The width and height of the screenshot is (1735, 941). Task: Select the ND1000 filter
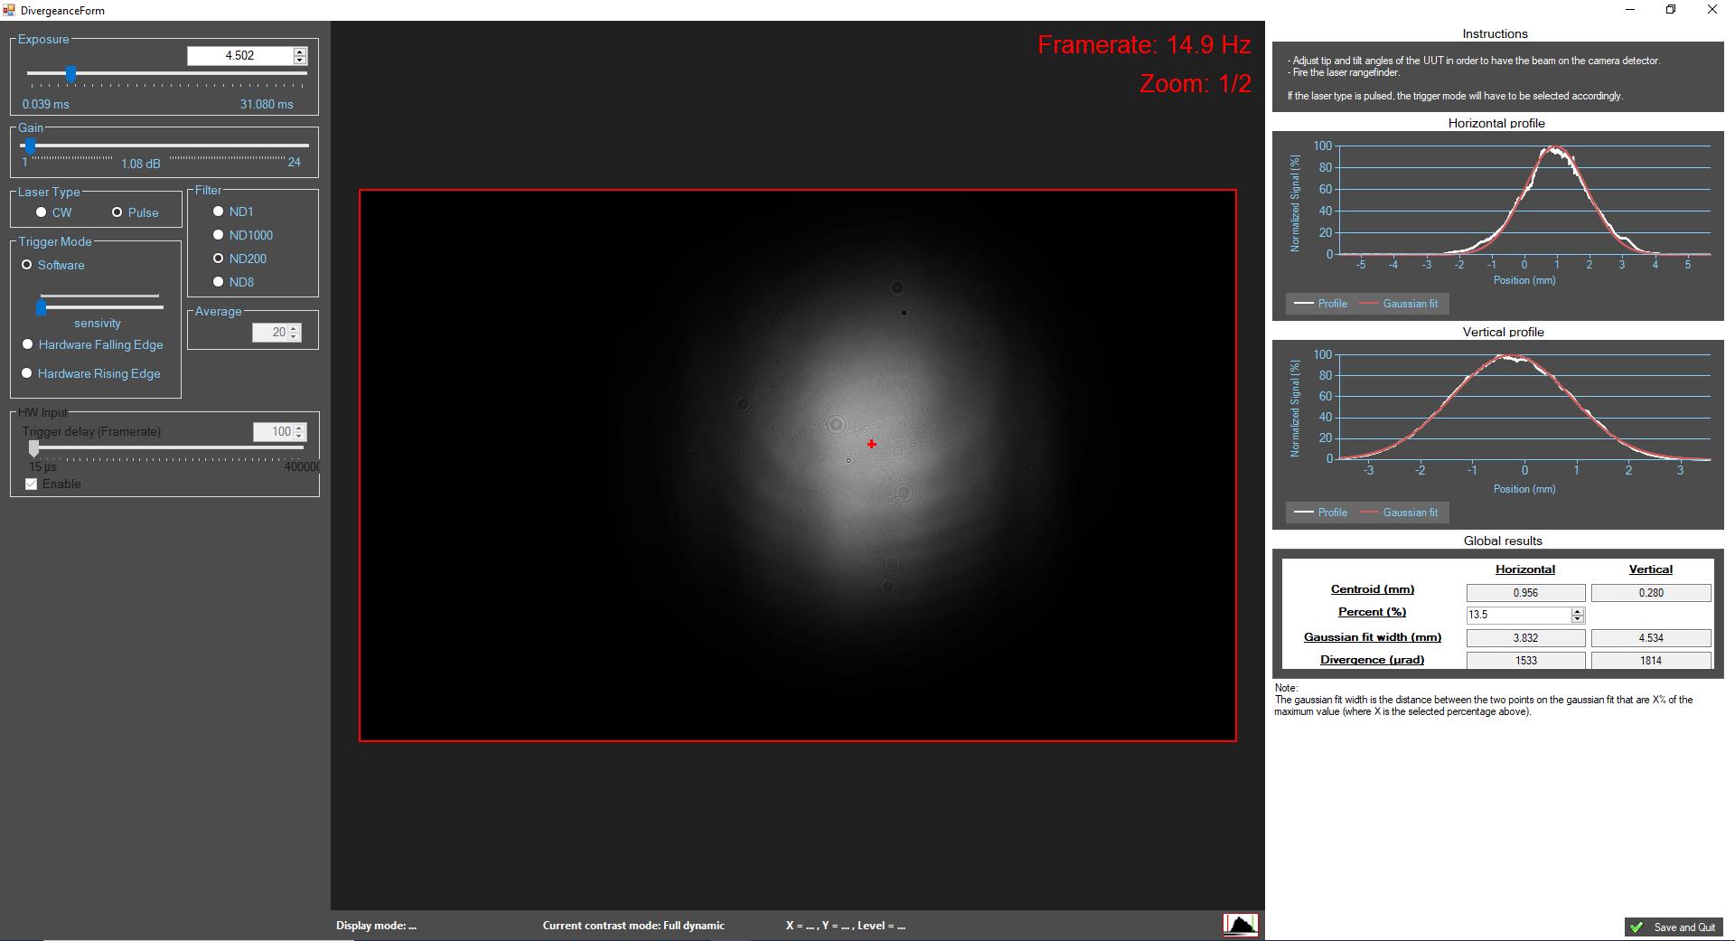[218, 235]
